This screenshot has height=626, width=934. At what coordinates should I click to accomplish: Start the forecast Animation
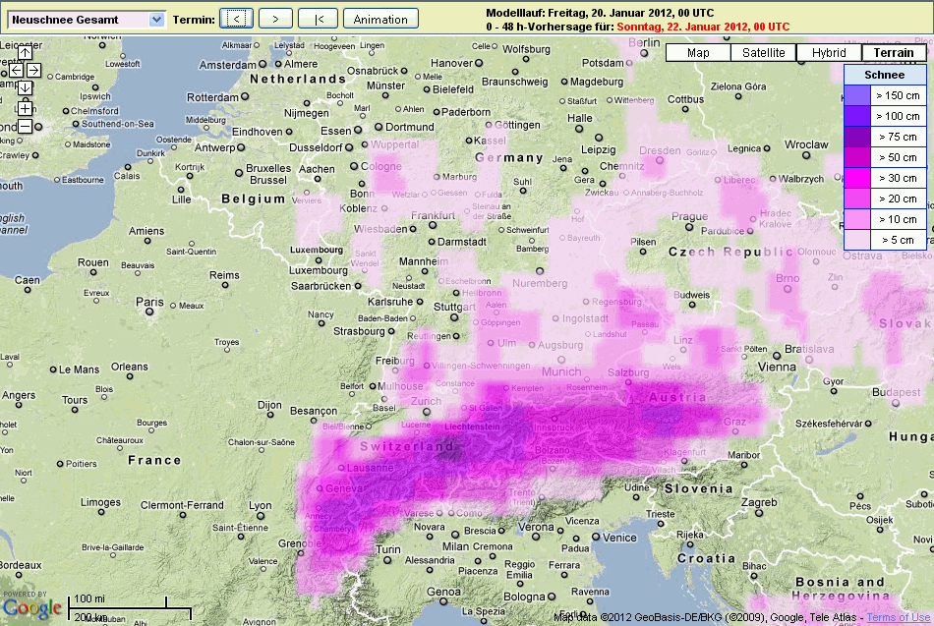click(380, 19)
